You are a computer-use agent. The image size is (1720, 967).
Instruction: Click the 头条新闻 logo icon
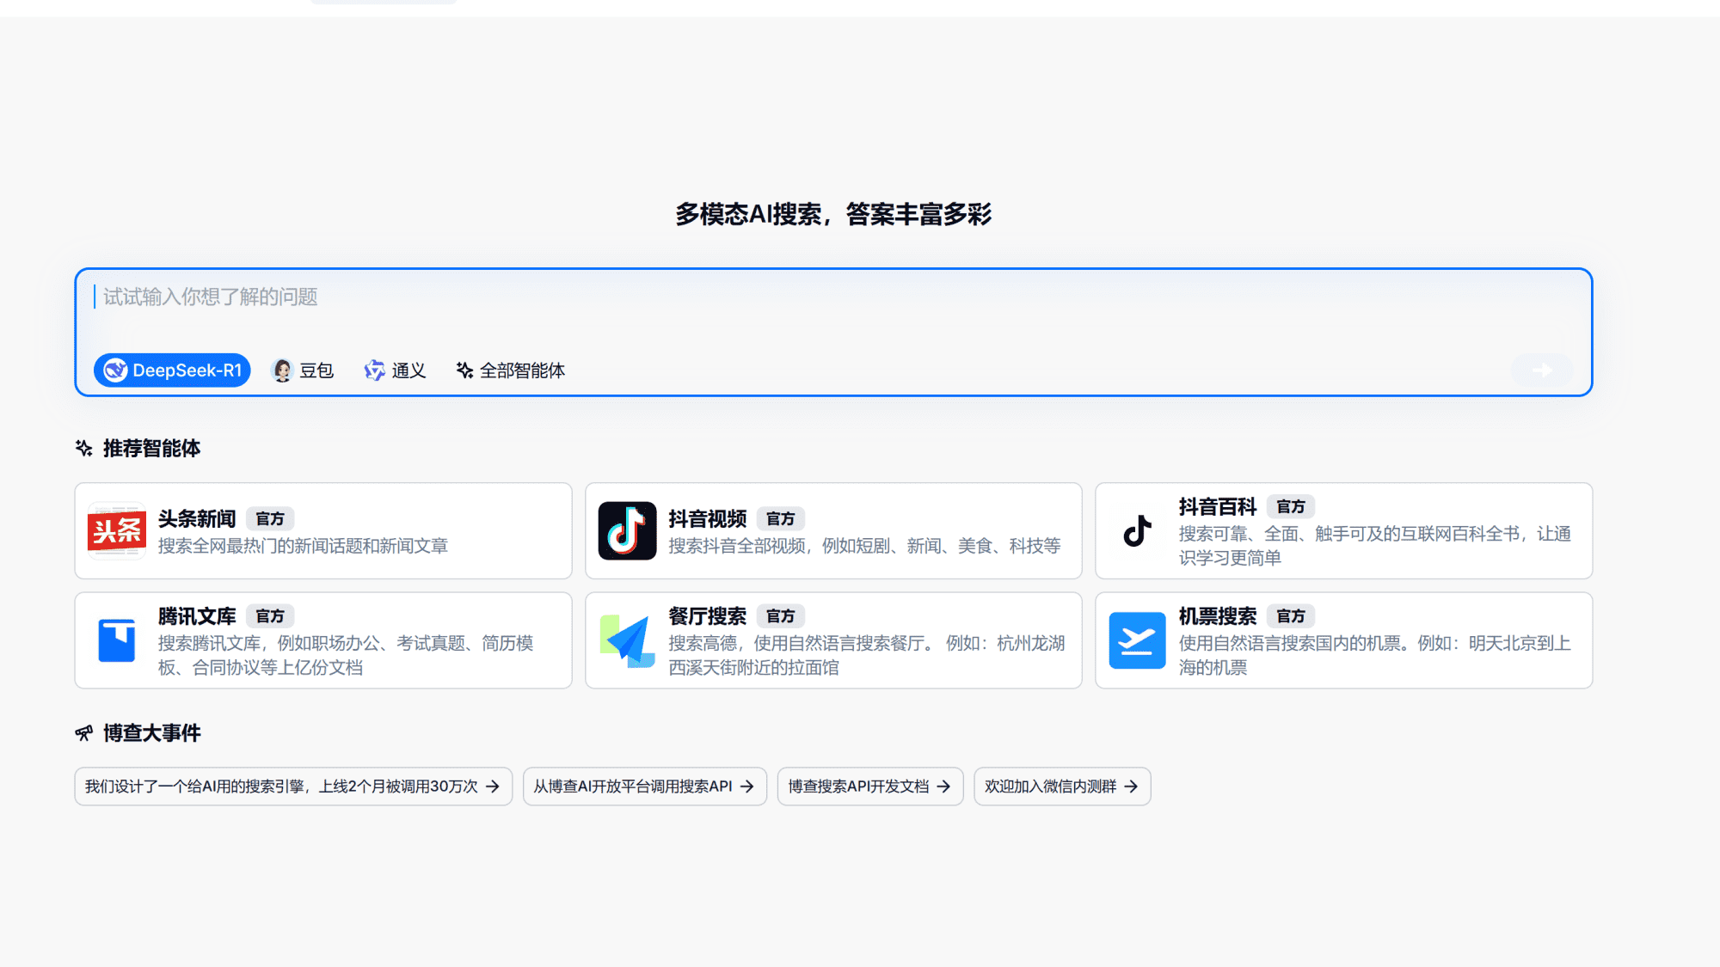(x=117, y=531)
